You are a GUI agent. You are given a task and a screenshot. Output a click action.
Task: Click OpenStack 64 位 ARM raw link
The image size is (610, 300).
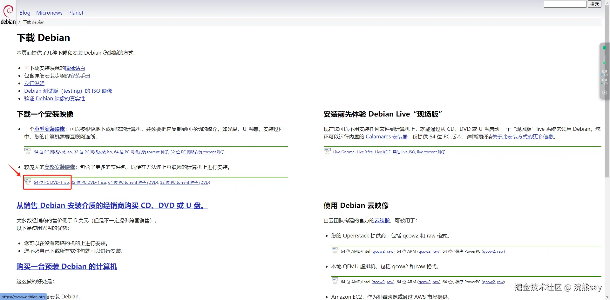[436, 251]
